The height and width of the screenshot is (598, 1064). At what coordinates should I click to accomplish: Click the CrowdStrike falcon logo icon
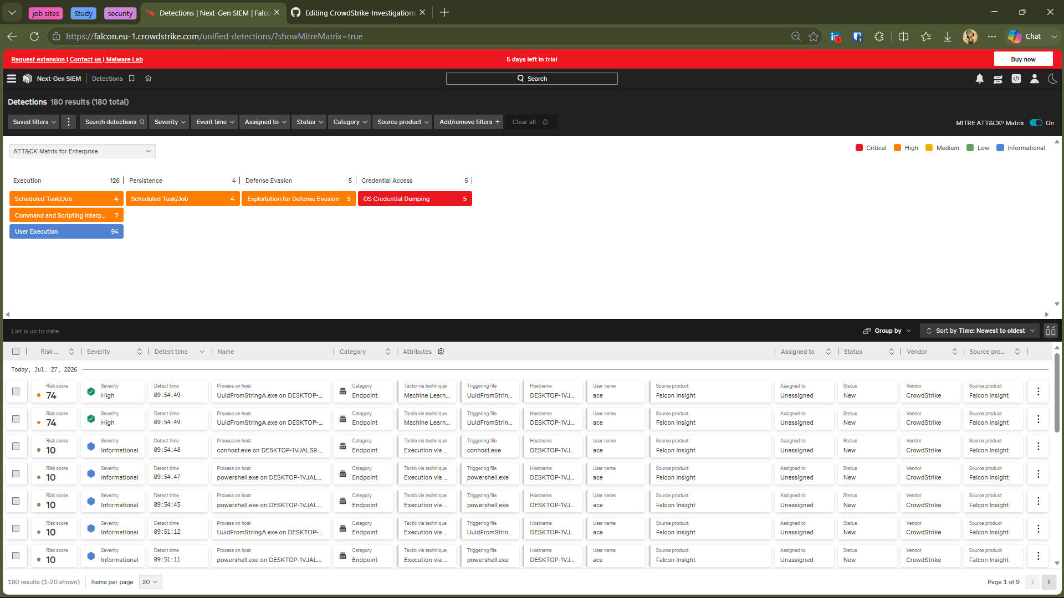pyautogui.click(x=27, y=79)
